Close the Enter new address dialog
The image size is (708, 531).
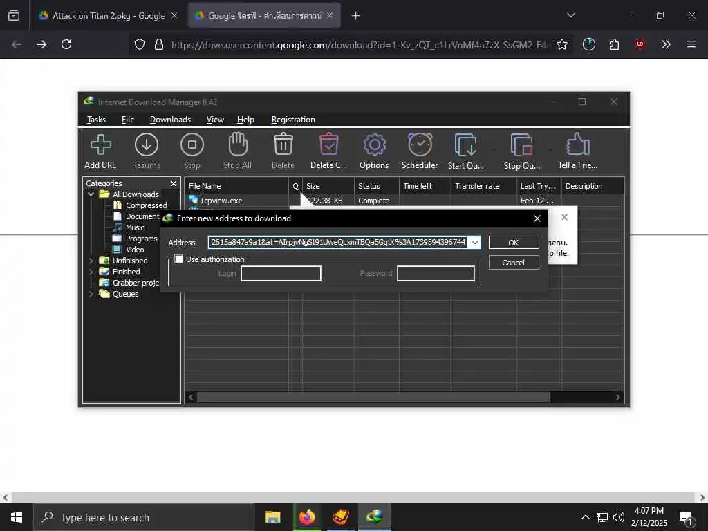pos(537,218)
